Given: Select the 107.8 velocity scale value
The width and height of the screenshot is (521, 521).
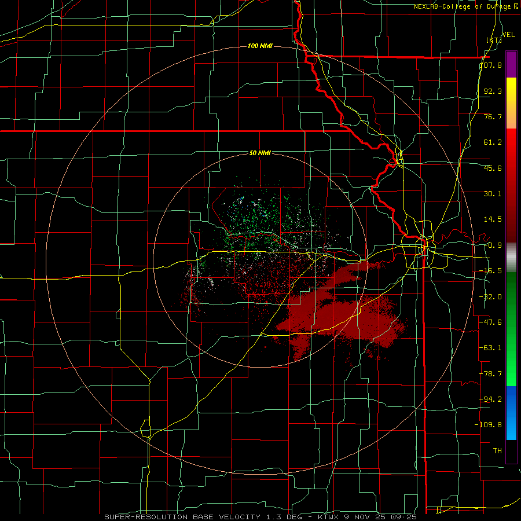Looking at the screenshot, I should pyautogui.click(x=491, y=65).
